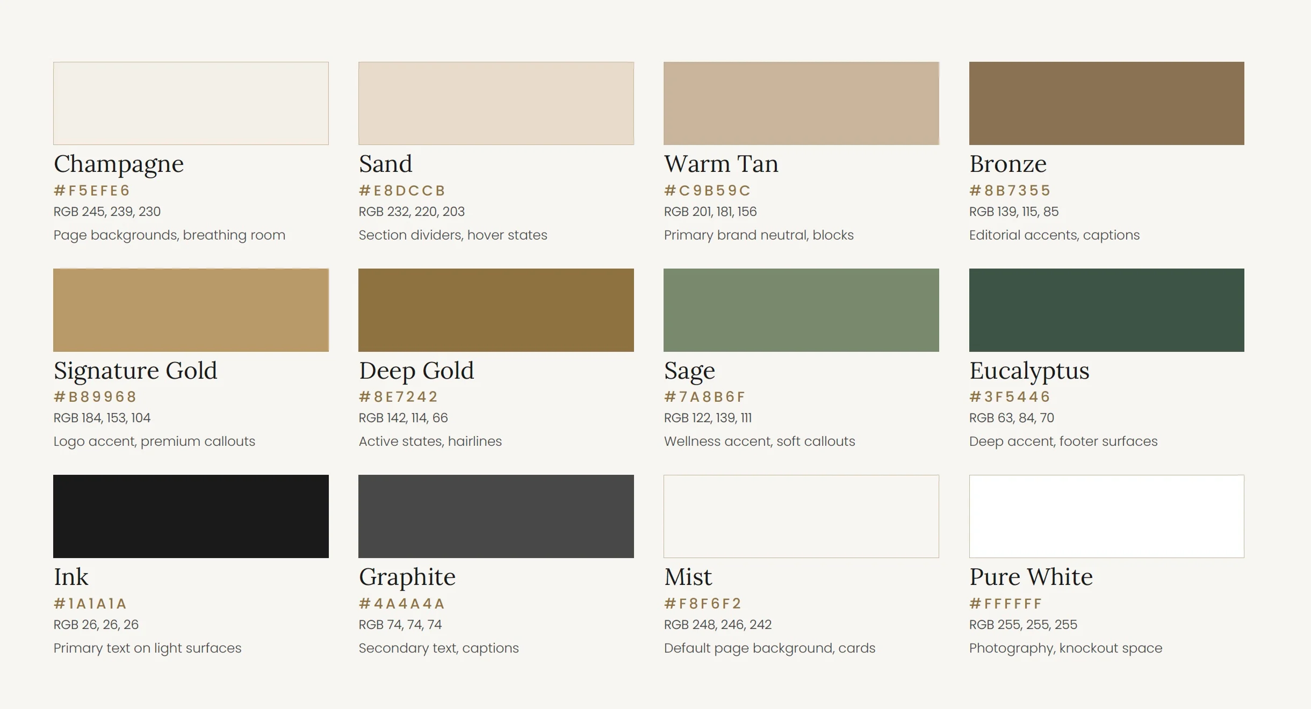This screenshot has width=1311, height=709.
Task: Click the Ink black swatch
Action: (191, 516)
